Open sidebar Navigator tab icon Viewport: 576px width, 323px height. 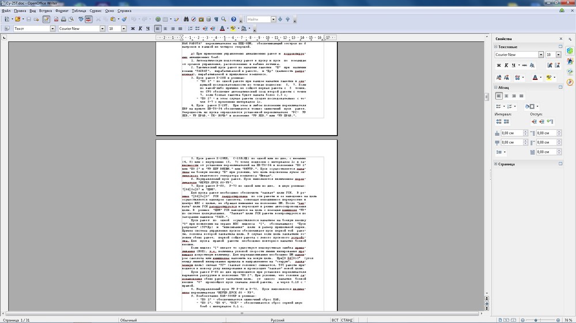point(570,82)
